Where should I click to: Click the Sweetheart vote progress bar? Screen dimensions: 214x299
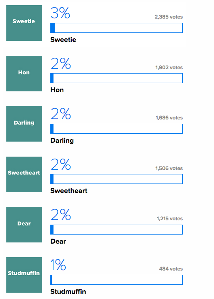coord(117,179)
